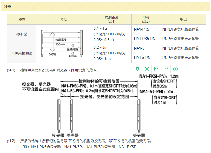211x153 pixels.
Task: Click the 0.1~1.2m detection distance cell
Action: pos(112,34)
